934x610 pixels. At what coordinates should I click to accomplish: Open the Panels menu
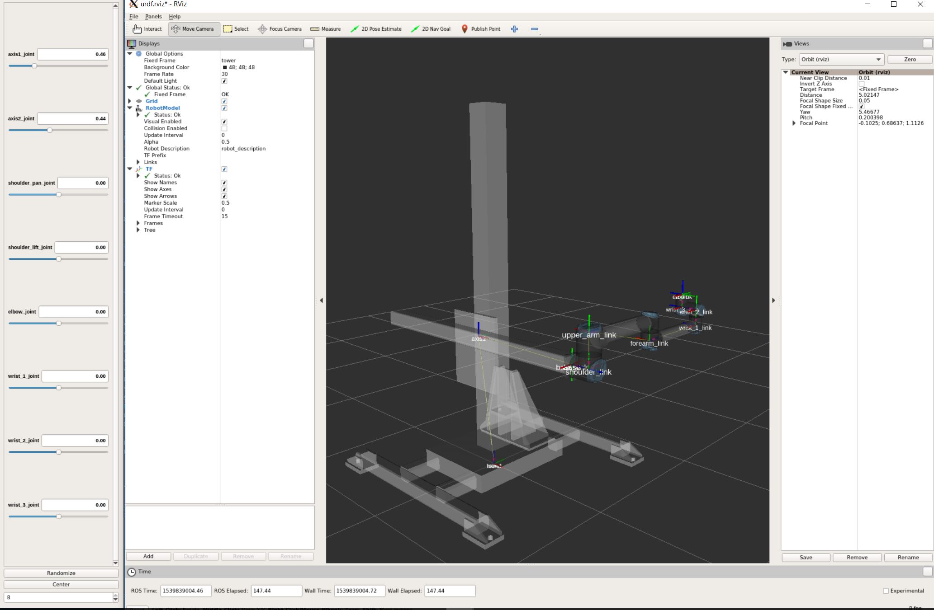click(x=153, y=16)
